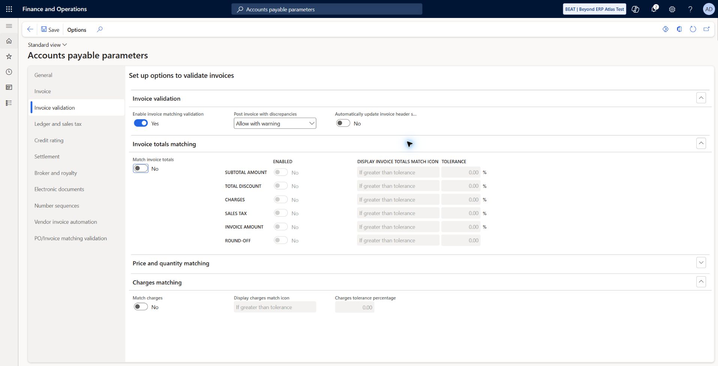This screenshot has width=718, height=366.
Task: Open in Office apps icon
Action: click(x=679, y=29)
